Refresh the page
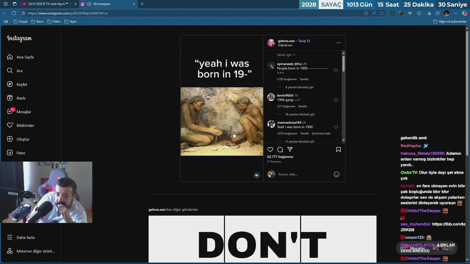The image size is (470, 264). tap(14, 13)
